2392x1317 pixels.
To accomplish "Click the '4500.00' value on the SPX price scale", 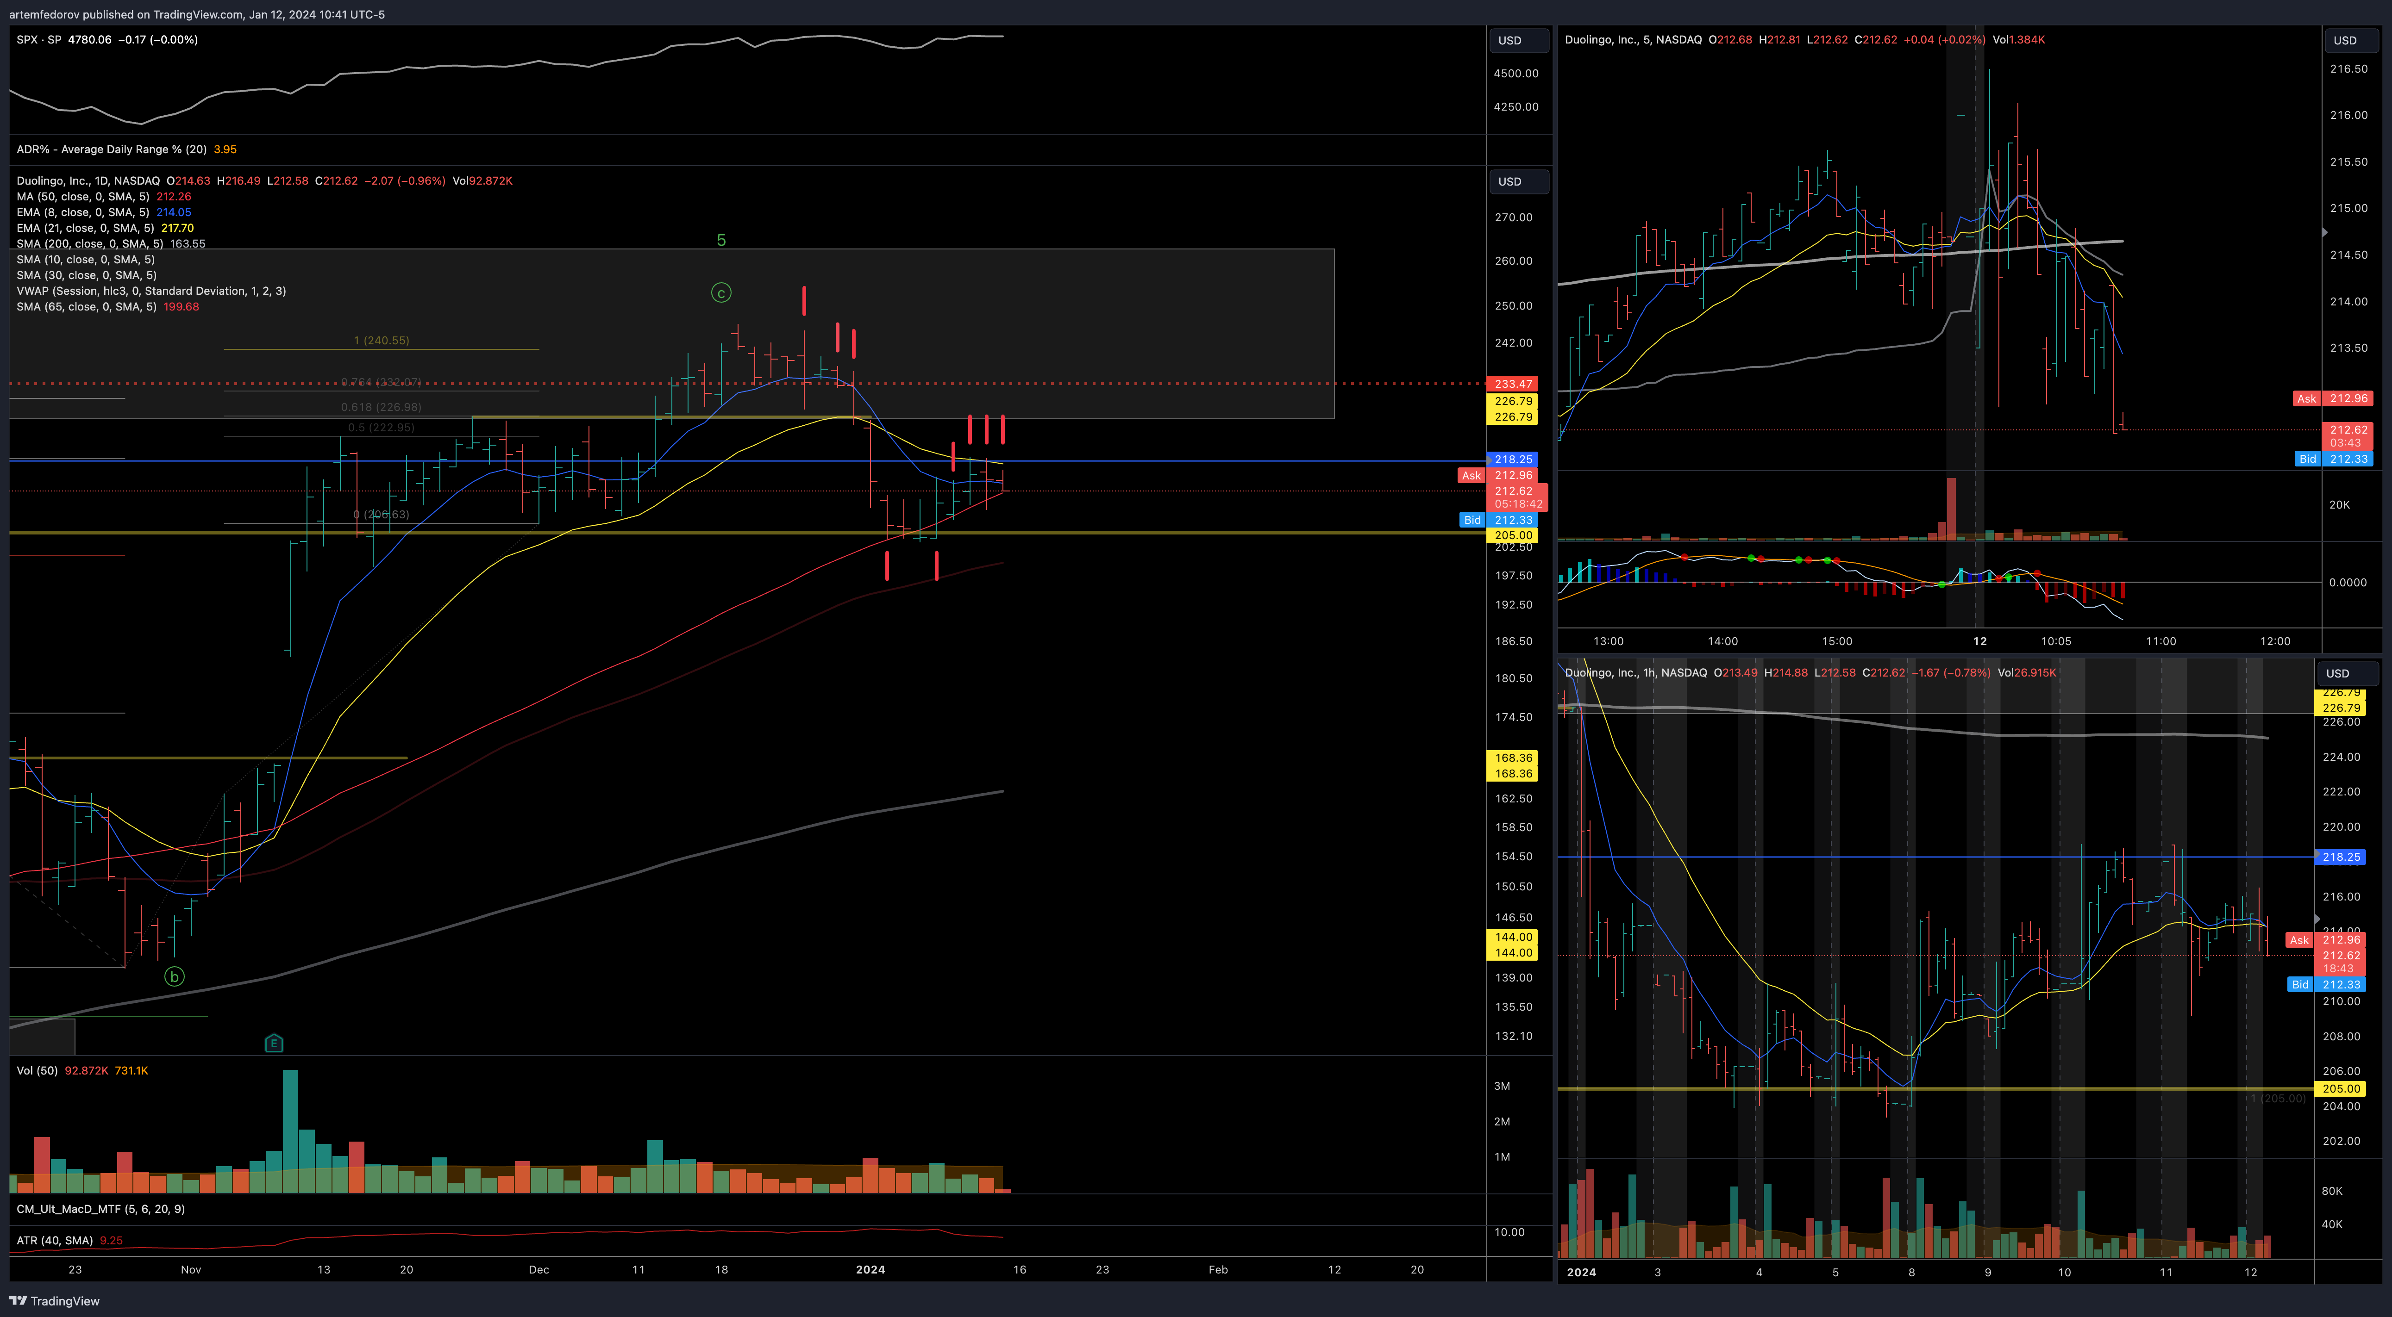I will pyautogui.click(x=1515, y=73).
